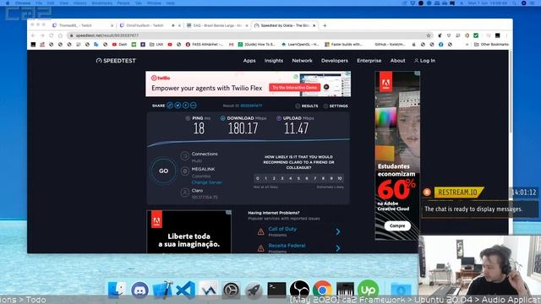
Task: Open the Other Bookmarks folder
Action: [491, 45]
